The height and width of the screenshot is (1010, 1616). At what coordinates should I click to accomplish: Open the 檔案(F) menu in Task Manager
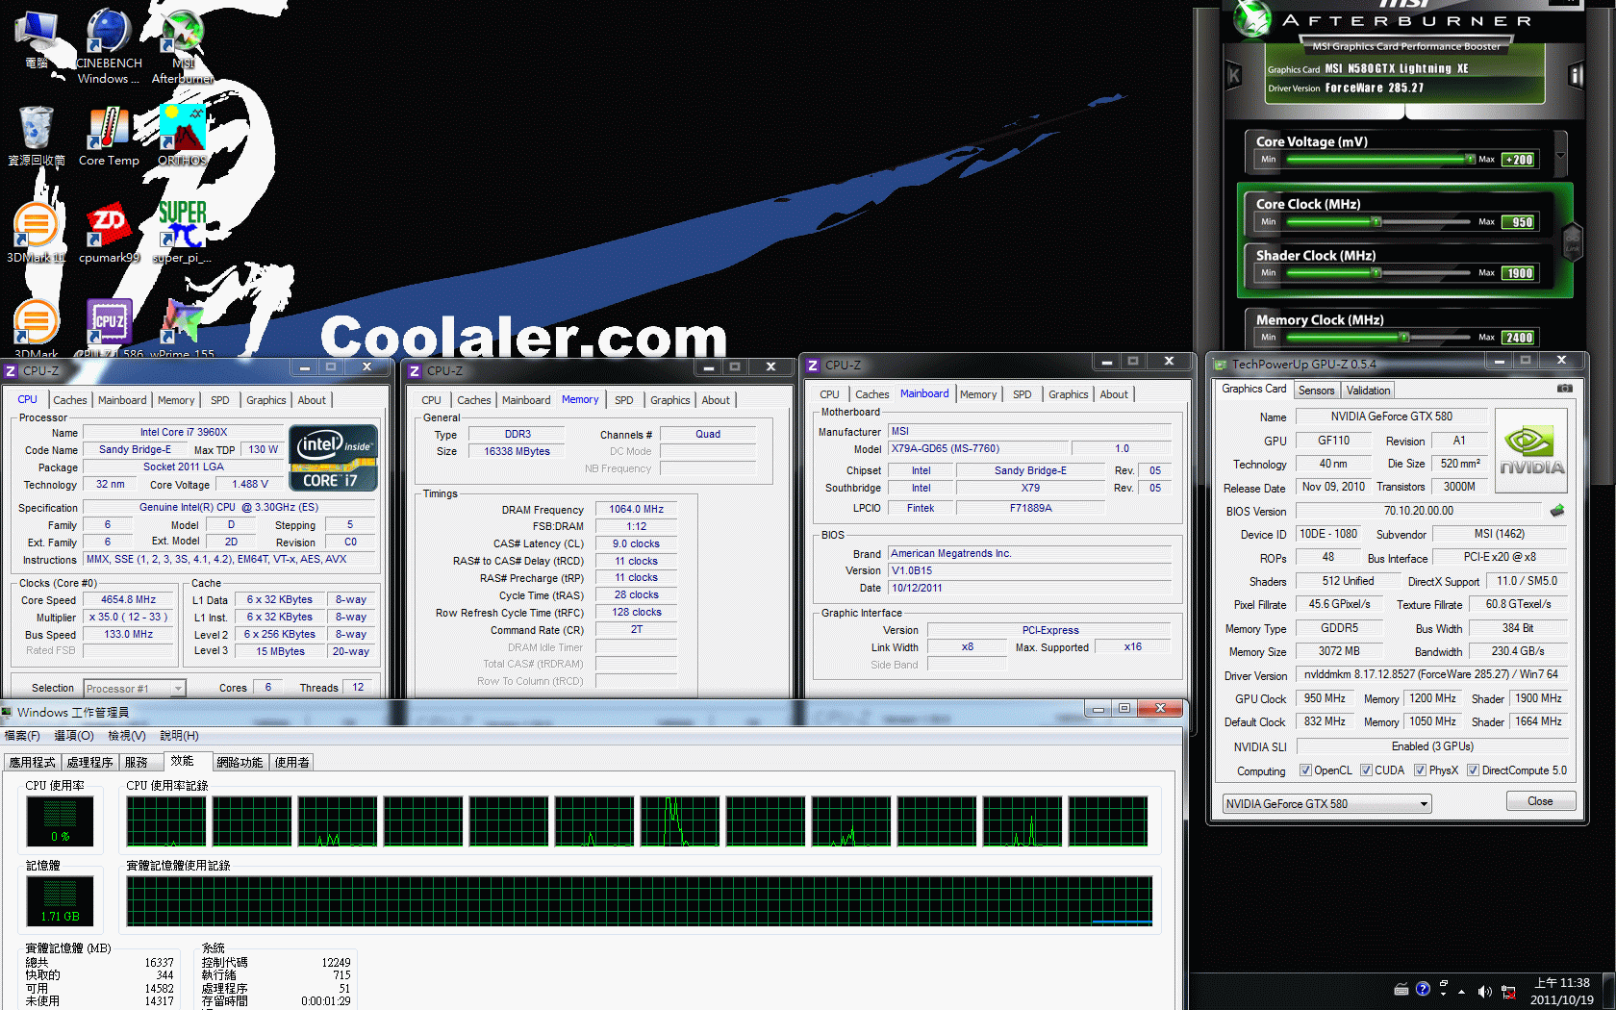click(x=22, y=736)
